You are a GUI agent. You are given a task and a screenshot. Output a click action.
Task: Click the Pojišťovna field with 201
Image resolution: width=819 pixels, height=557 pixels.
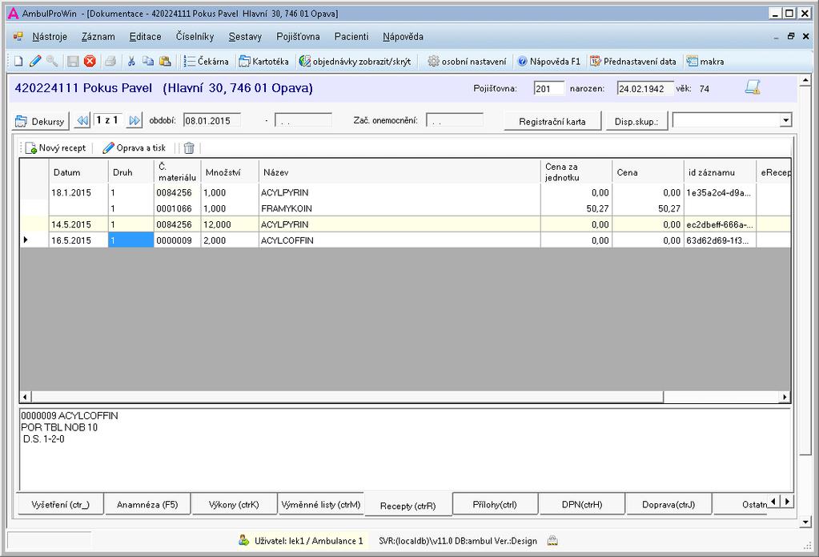pyautogui.click(x=549, y=88)
